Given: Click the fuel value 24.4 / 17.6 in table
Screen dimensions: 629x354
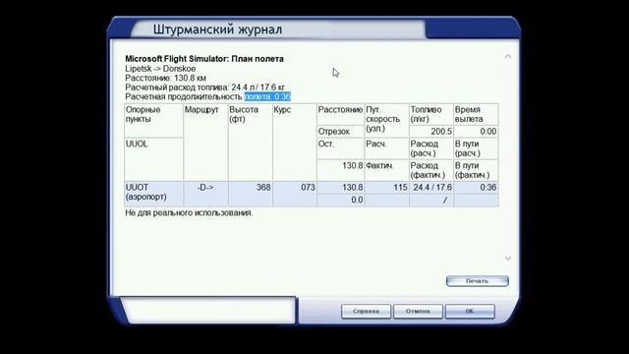Looking at the screenshot, I should tap(431, 188).
